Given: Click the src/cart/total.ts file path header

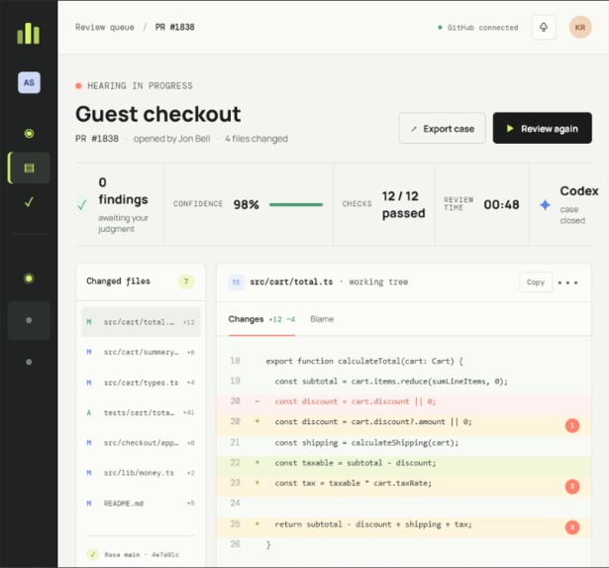Looking at the screenshot, I should coord(291,282).
